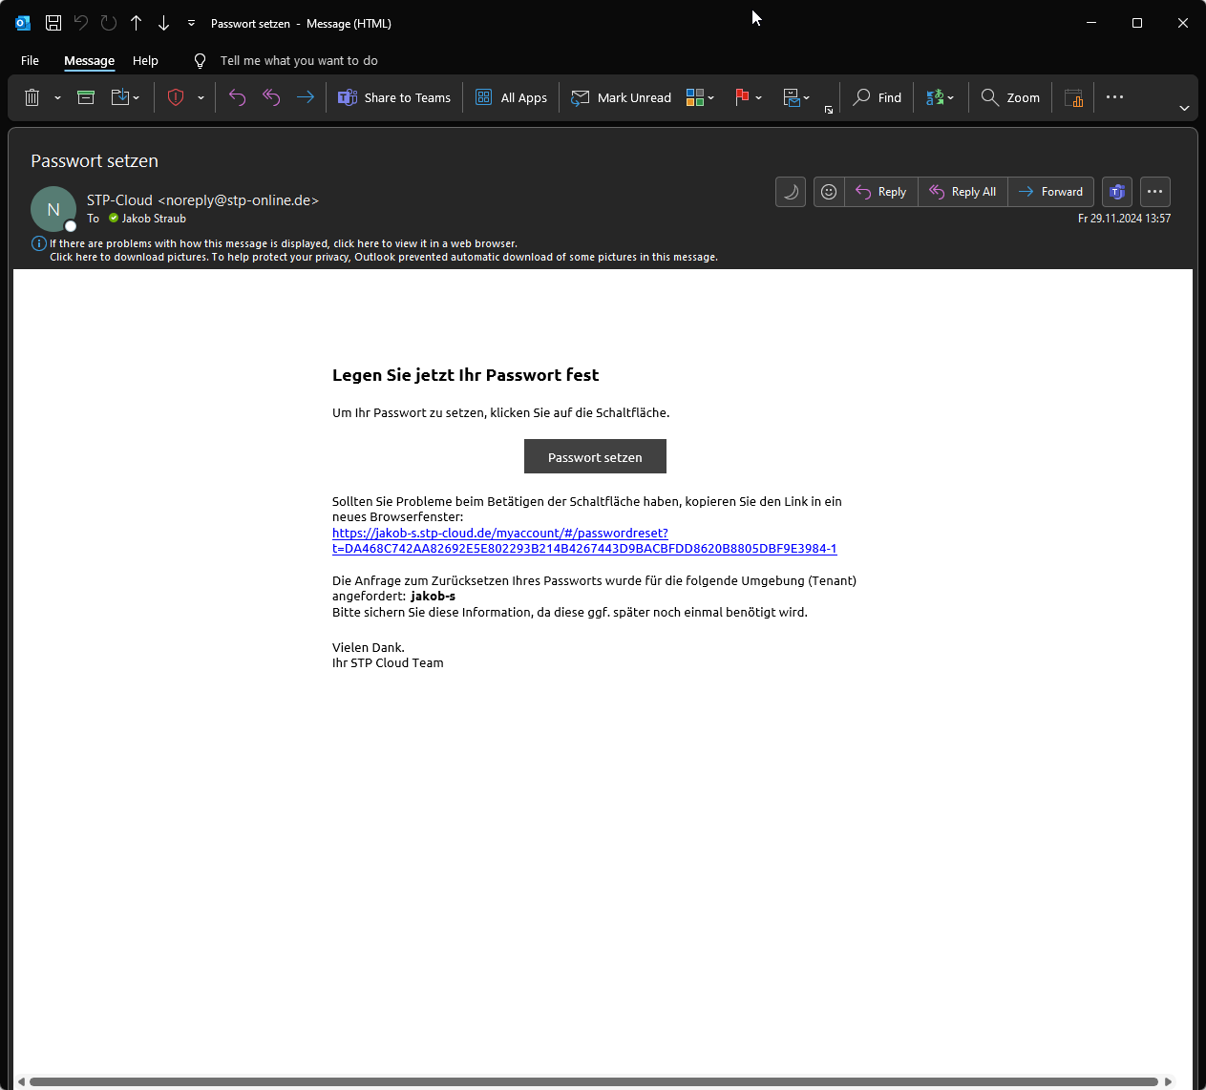Open the passwordreset hyperlink in email

(x=584, y=541)
